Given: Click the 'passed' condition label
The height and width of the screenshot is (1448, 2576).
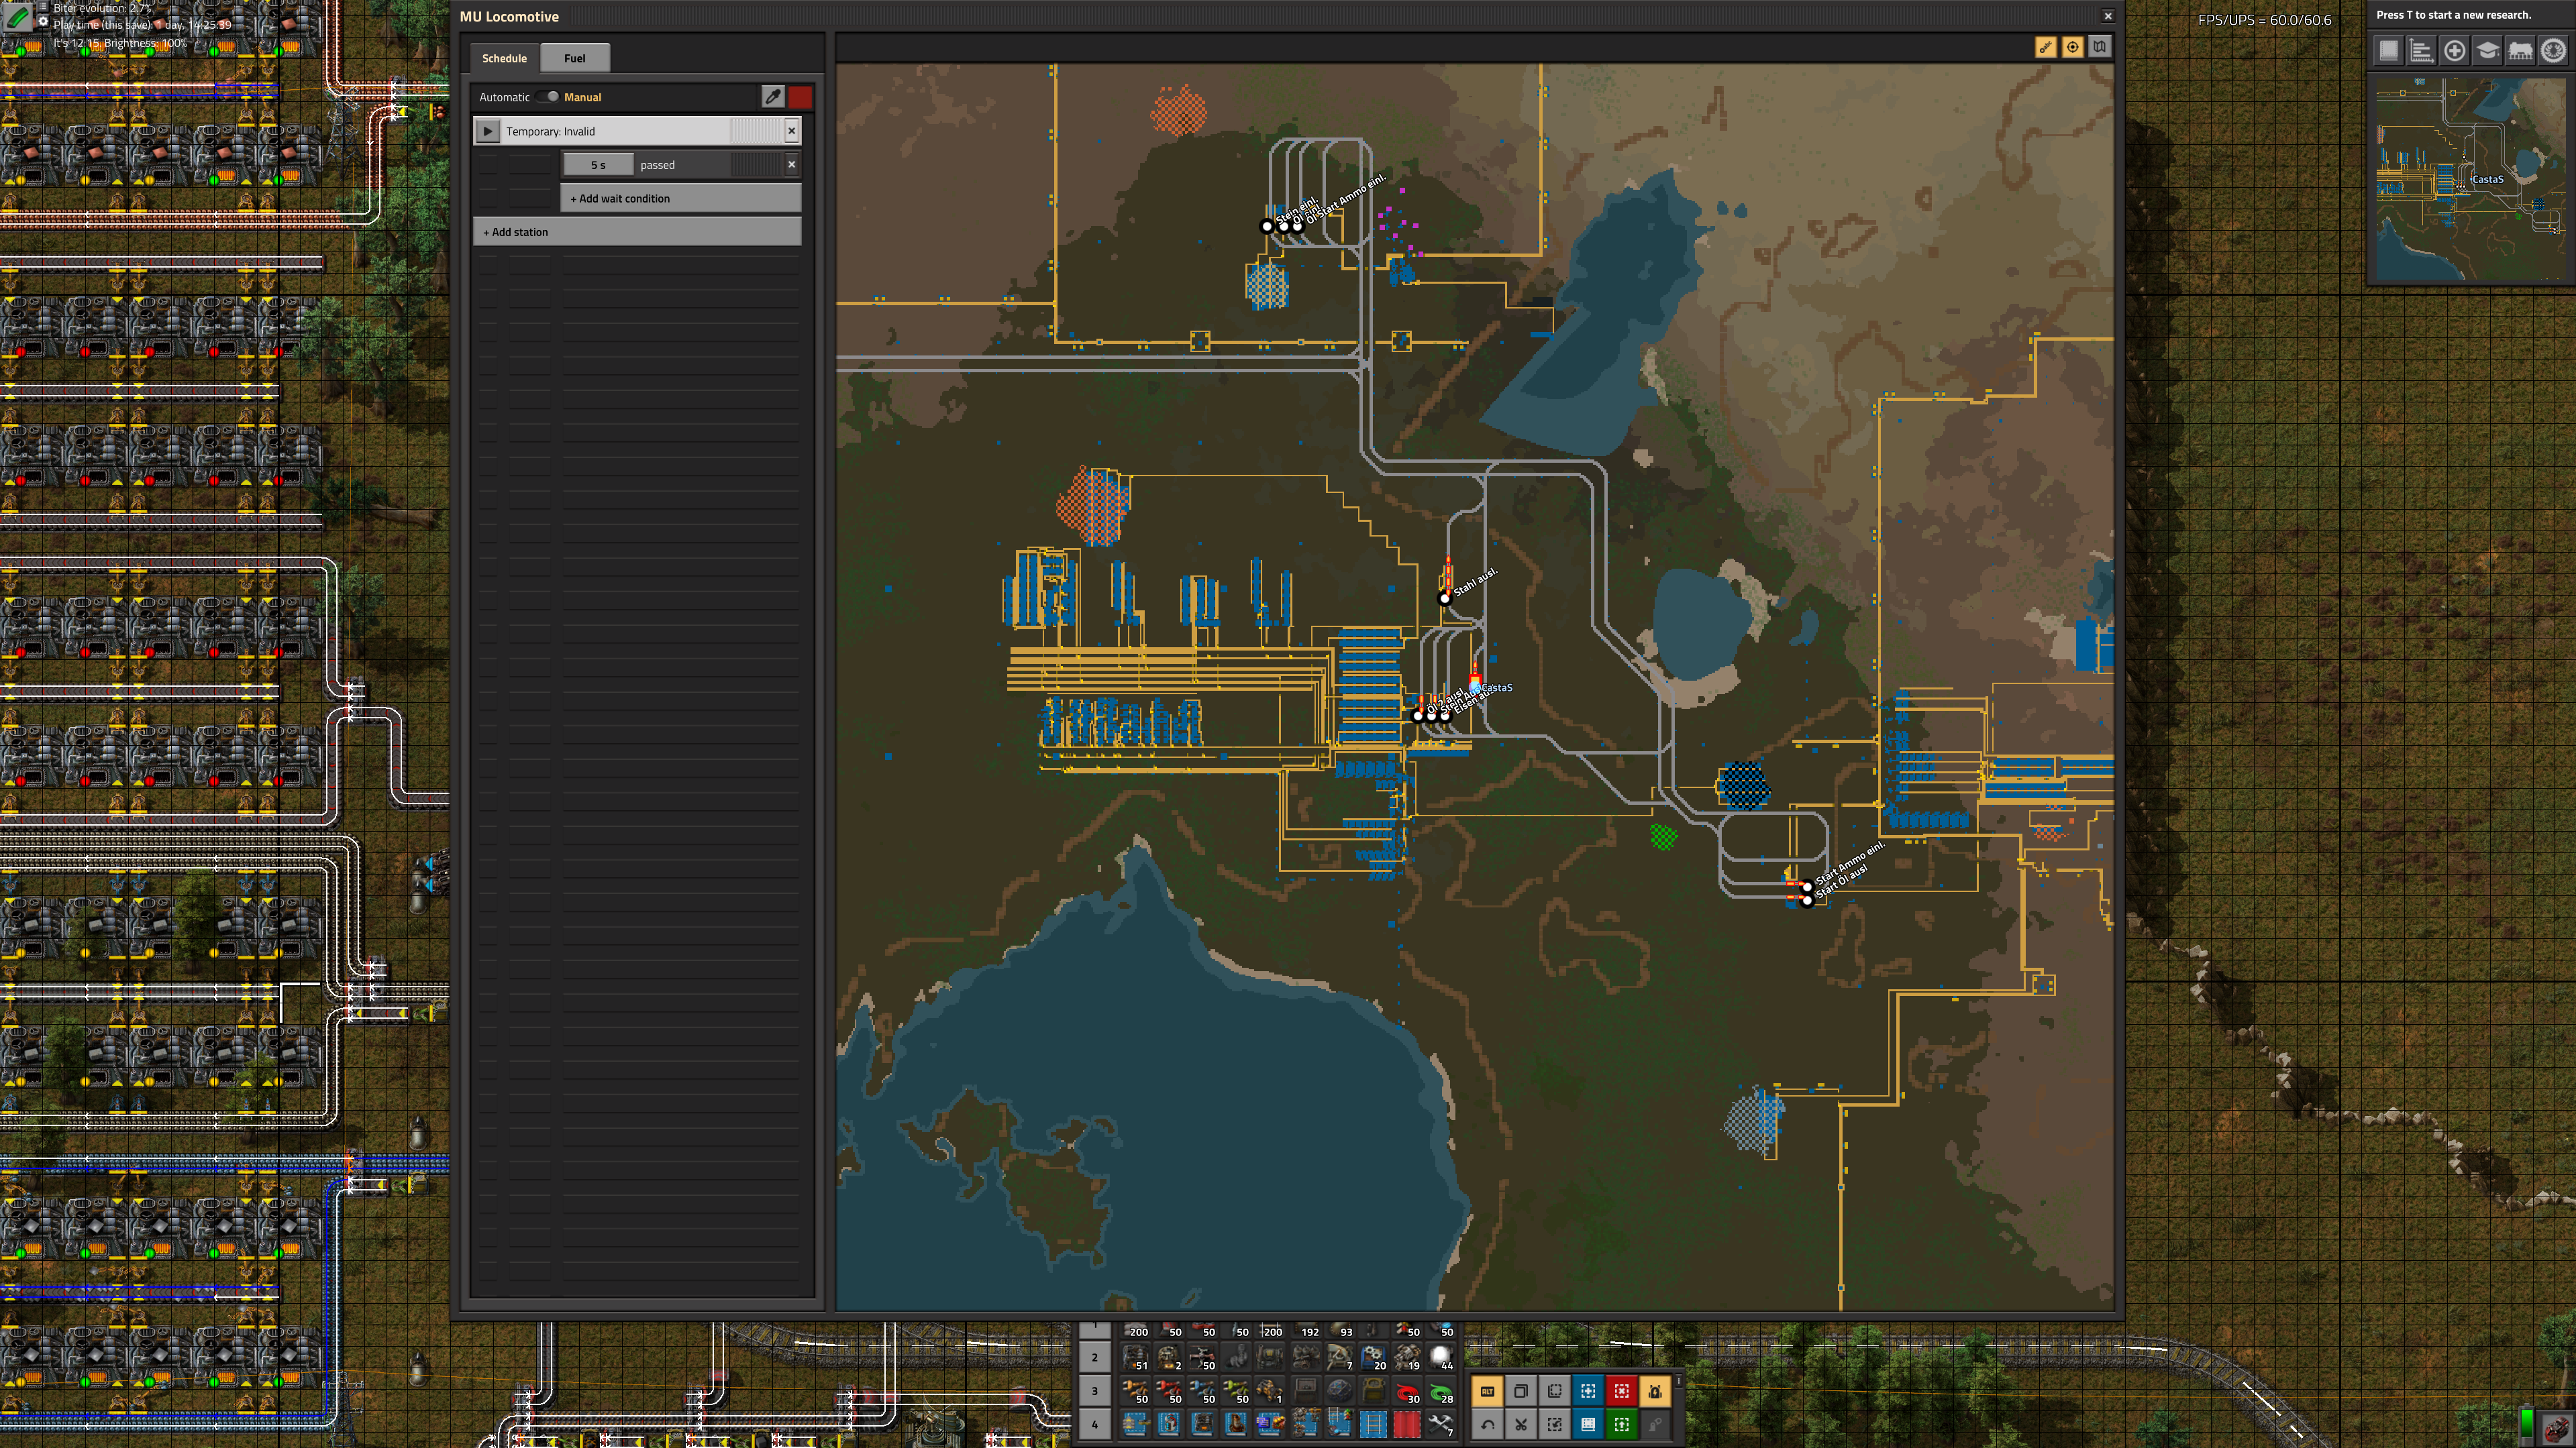Looking at the screenshot, I should pyautogui.click(x=657, y=165).
